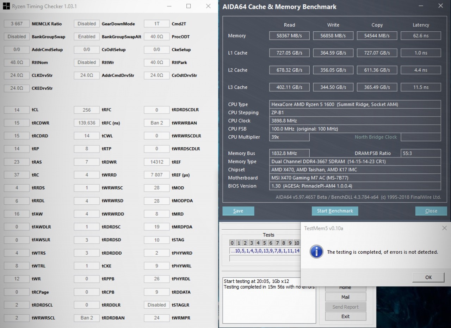Viewport: 451px width, 328px height.
Task: Click the L3 Cache Latency '11.5 ns'
Action: coord(421,87)
